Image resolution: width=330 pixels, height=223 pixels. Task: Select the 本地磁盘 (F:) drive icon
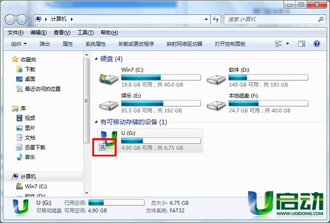tap(216, 105)
